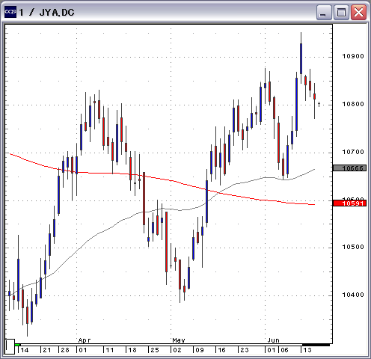The height and width of the screenshot is (359, 371).
Task: Click the 28 date label on time axis
Action: [x=65, y=350]
